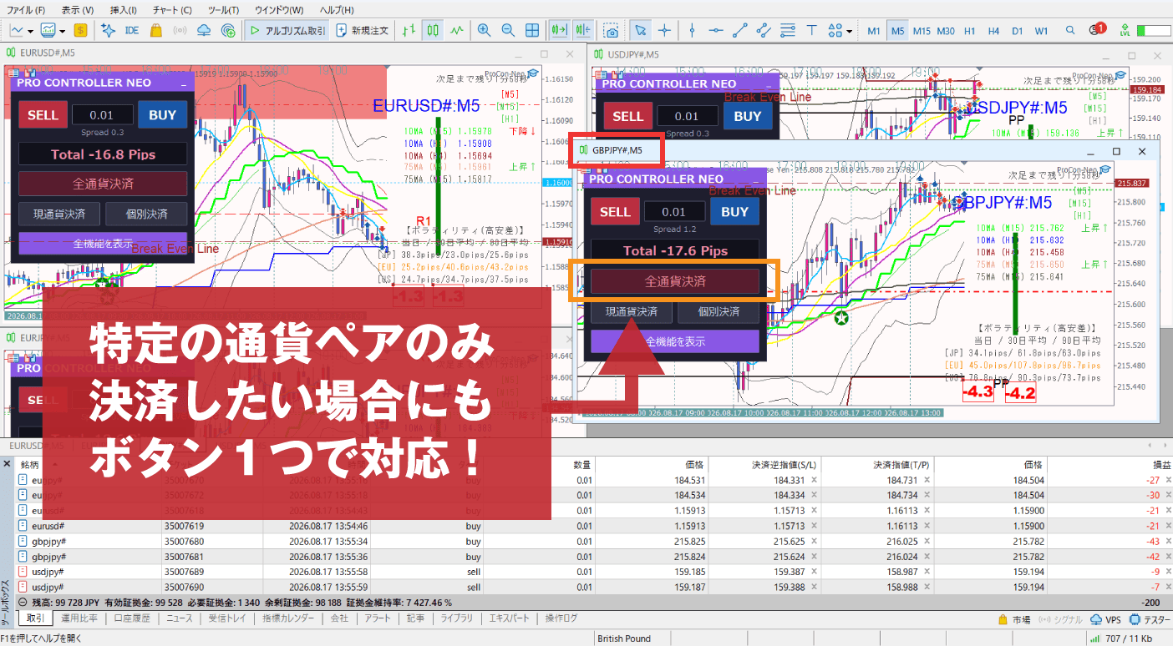
Task: Click BUY in the GBPJPY Pro Controller panel
Action: point(734,211)
